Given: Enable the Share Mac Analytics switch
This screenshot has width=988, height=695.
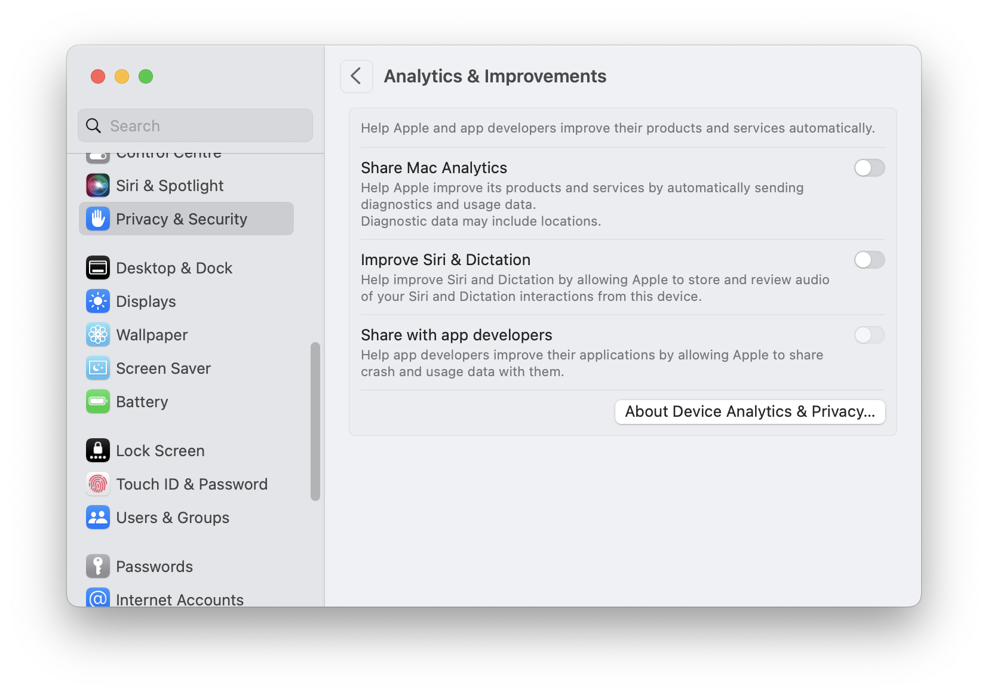Looking at the screenshot, I should coord(869,168).
